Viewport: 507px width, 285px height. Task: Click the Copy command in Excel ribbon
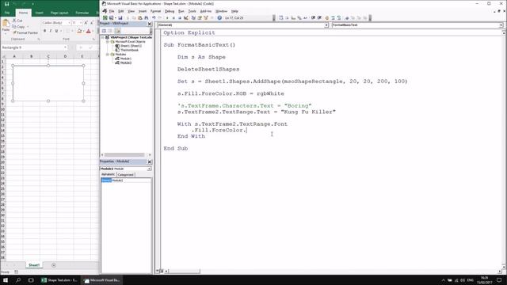tap(19, 26)
